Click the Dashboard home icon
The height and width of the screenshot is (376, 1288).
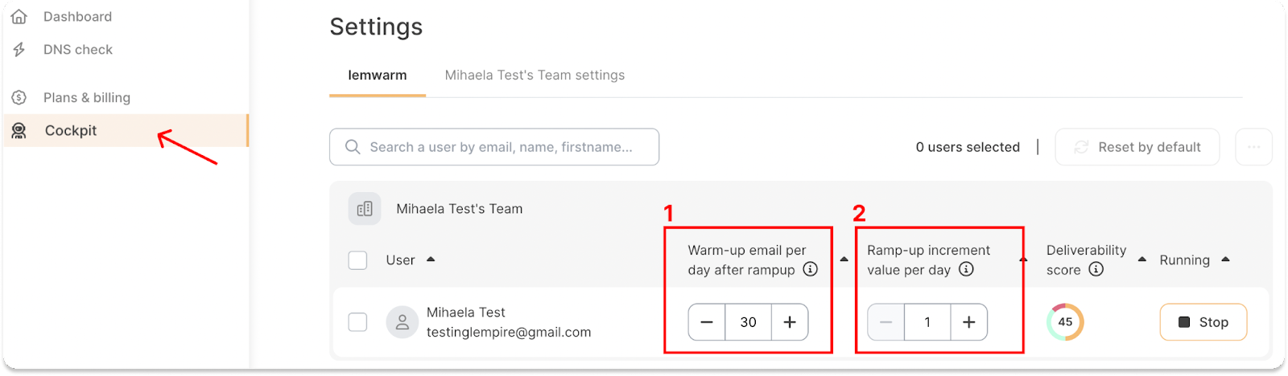coord(19,17)
